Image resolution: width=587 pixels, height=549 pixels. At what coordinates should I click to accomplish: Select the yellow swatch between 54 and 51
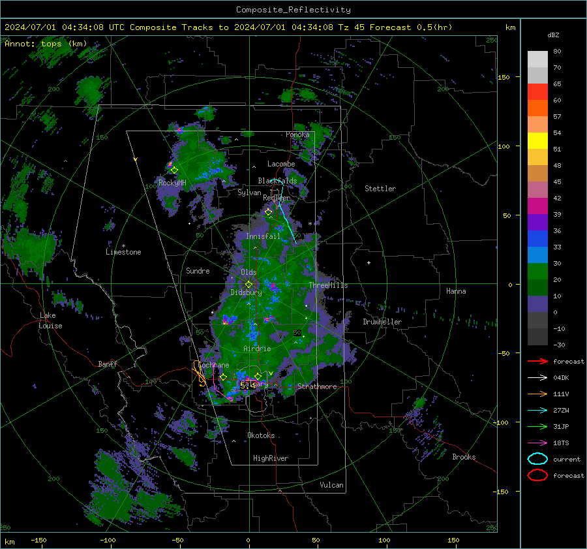537,141
